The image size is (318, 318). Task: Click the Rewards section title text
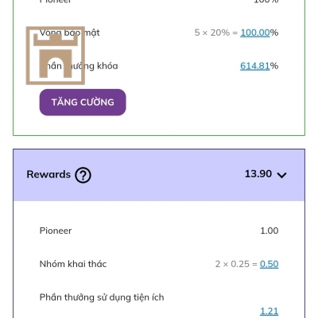(x=48, y=174)
